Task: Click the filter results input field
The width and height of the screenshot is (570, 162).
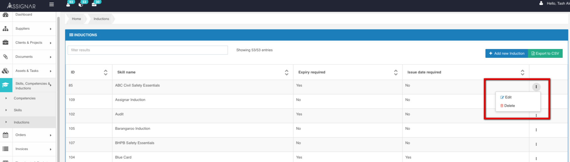Action: click(x=148, y=50)
